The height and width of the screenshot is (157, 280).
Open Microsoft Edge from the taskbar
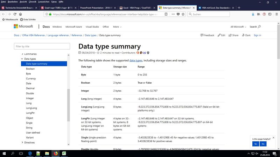click(30, 153)
